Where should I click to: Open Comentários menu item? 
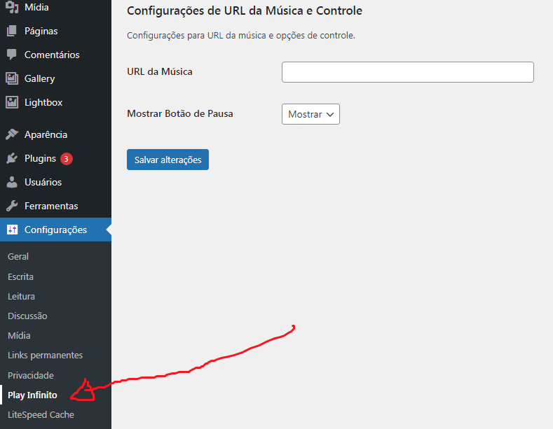pyautogui.click(x=52, y=55)
